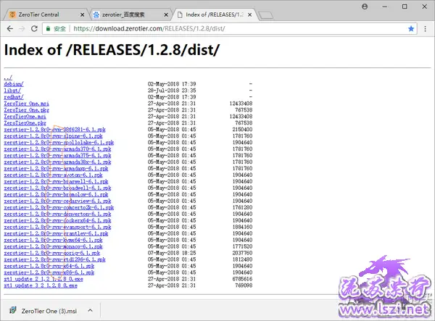Screen dimensions: 435x321
Task: Download the syn-armada375 spk package
Action: pos(57,156)
